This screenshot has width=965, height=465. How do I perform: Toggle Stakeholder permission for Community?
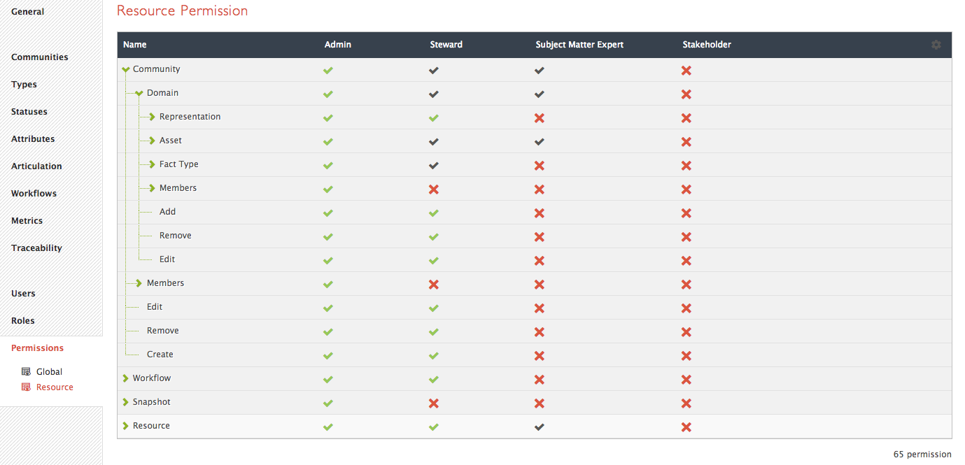[686, 70]
